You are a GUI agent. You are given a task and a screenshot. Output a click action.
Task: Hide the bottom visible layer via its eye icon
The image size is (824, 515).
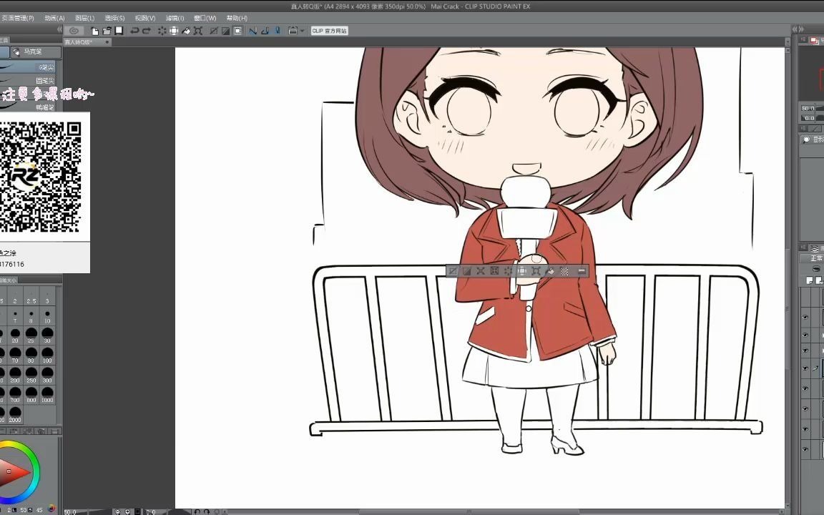click(x=805, y=449)
